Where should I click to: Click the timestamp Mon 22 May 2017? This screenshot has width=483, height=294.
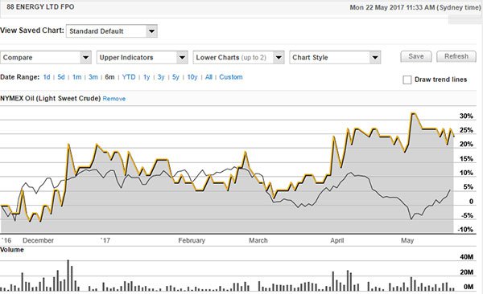click(x=415, y=7)
